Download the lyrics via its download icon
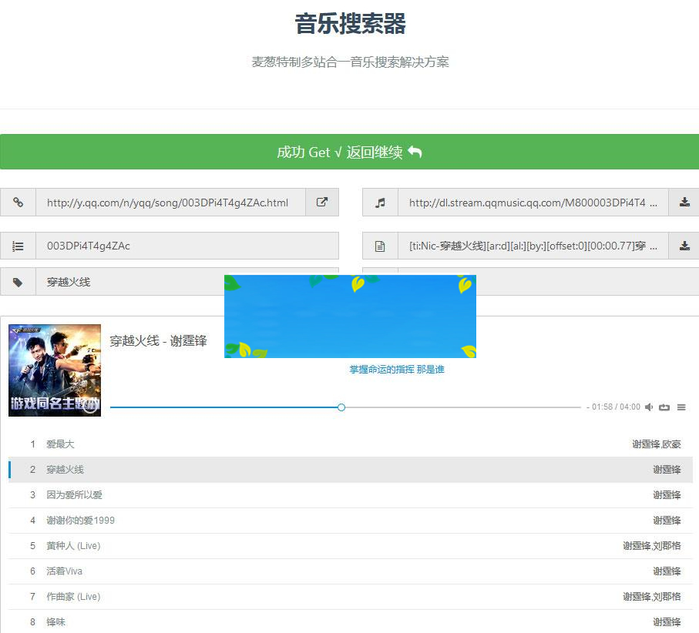699x633 pixels. point(685,246)
